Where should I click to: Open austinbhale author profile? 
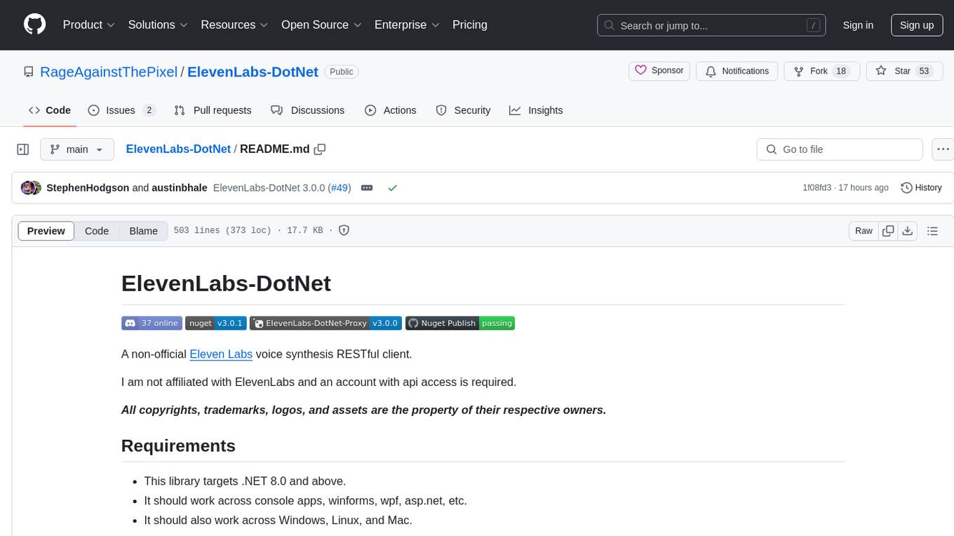tap(180, 188)
